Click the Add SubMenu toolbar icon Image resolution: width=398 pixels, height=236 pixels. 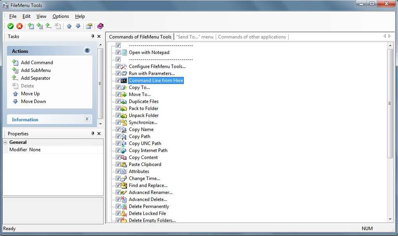click(x=39, y=26)
